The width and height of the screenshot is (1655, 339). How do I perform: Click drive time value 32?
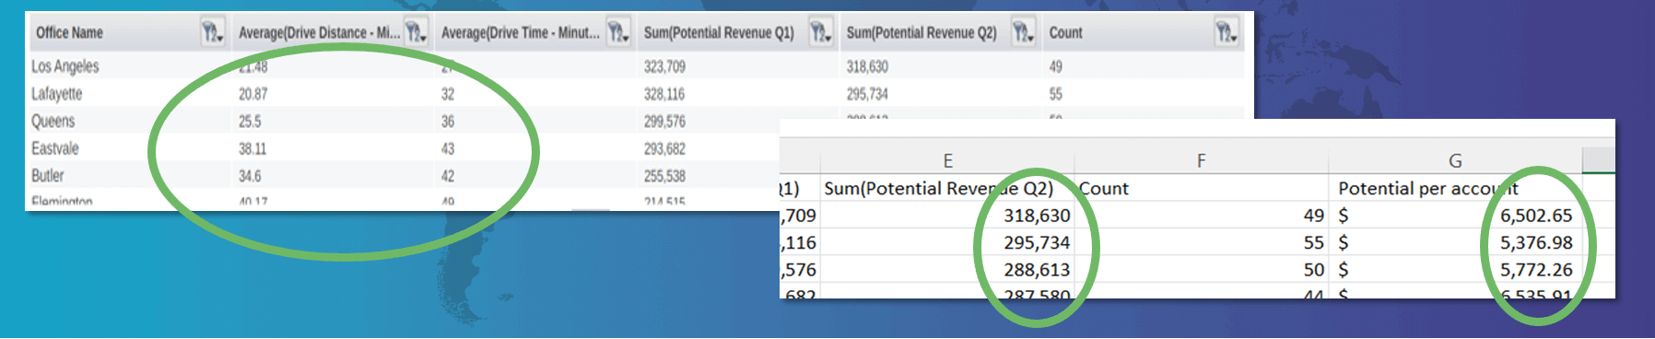pyautogui.click(x=447, y=94)
